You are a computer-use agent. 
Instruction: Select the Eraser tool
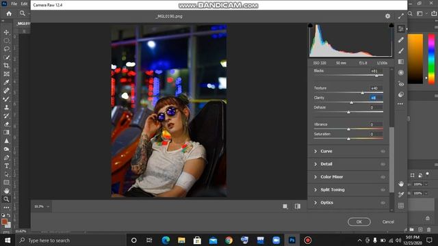(x=6, y=124)
